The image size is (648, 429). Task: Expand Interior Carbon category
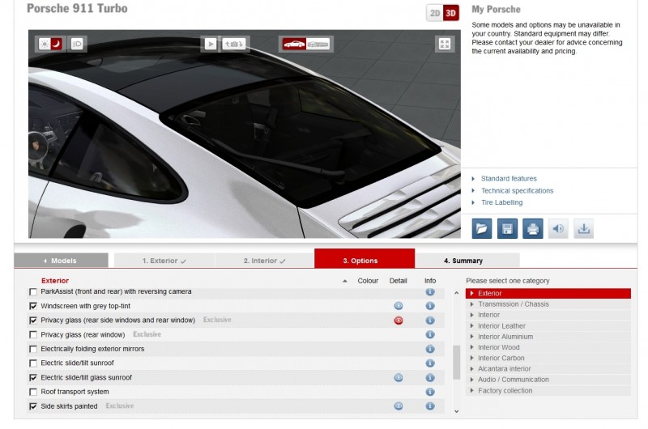548,358
